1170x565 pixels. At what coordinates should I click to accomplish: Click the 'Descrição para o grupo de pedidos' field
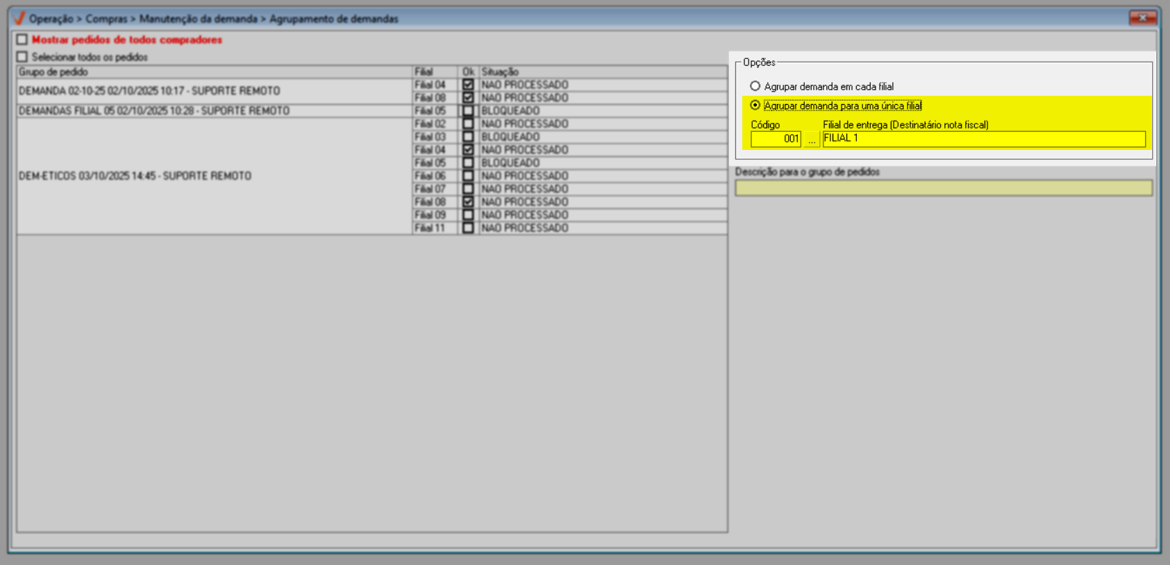tap(944, 187)
